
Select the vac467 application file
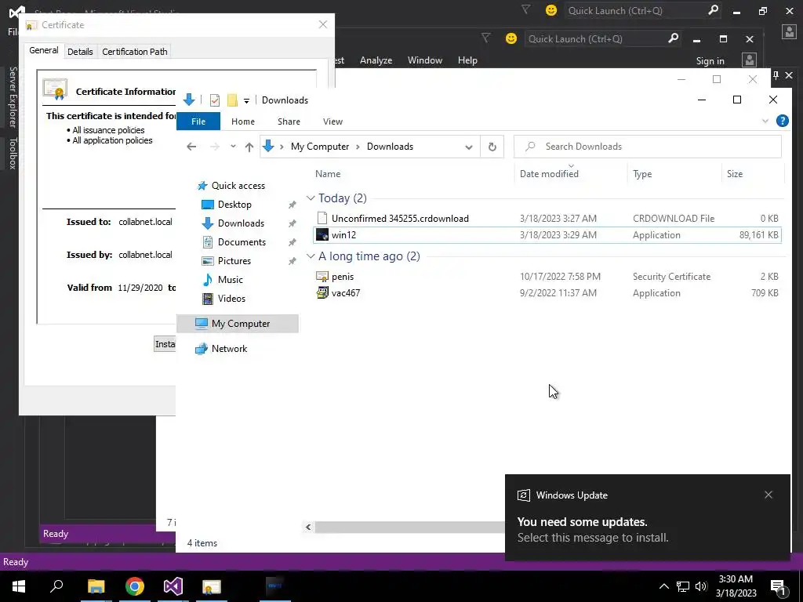547,293
